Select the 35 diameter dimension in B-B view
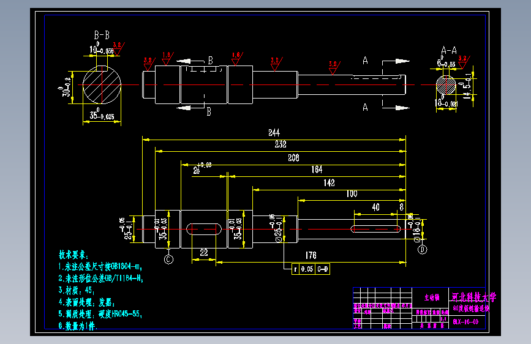The width and height of the screenshot is (531, 344). tap(102, 114)
